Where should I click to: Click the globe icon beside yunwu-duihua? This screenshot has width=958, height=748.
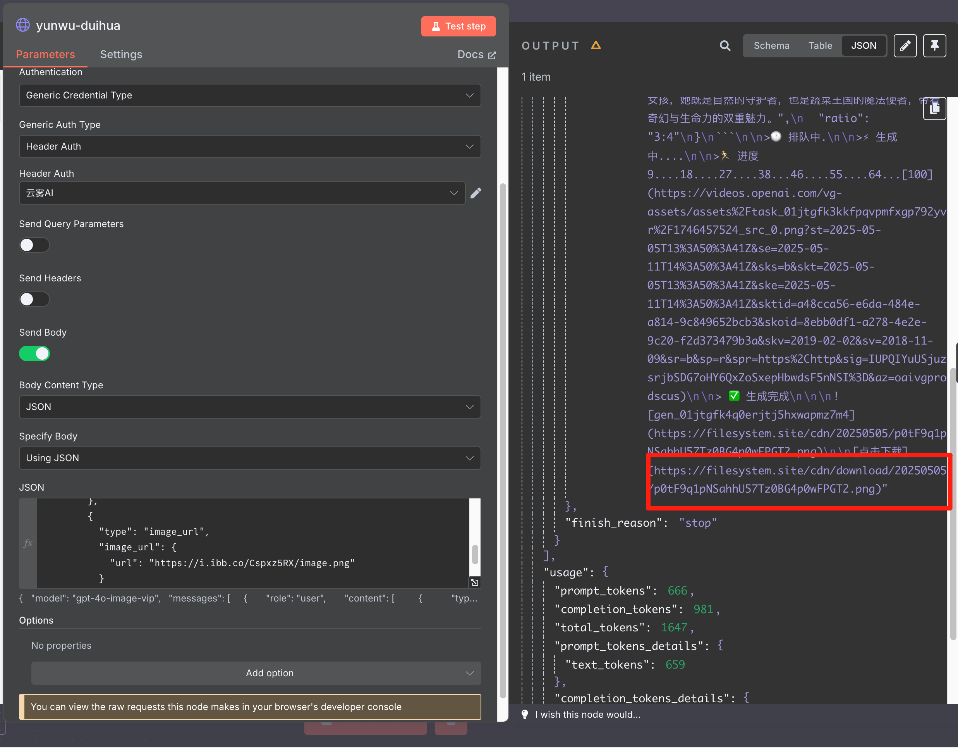(23, 25)
